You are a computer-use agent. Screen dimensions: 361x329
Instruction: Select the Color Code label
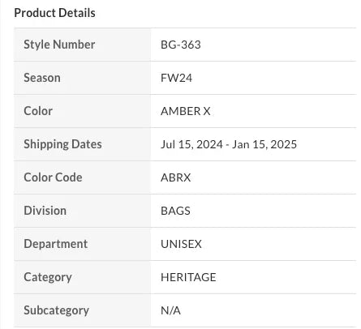click(x=53, y=177)
